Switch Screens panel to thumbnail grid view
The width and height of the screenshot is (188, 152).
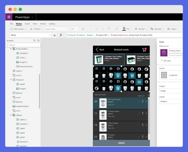38,40
